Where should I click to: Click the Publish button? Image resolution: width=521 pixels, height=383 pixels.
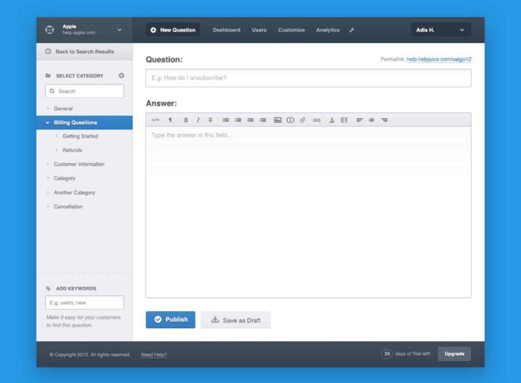click(x=170, y=320)
